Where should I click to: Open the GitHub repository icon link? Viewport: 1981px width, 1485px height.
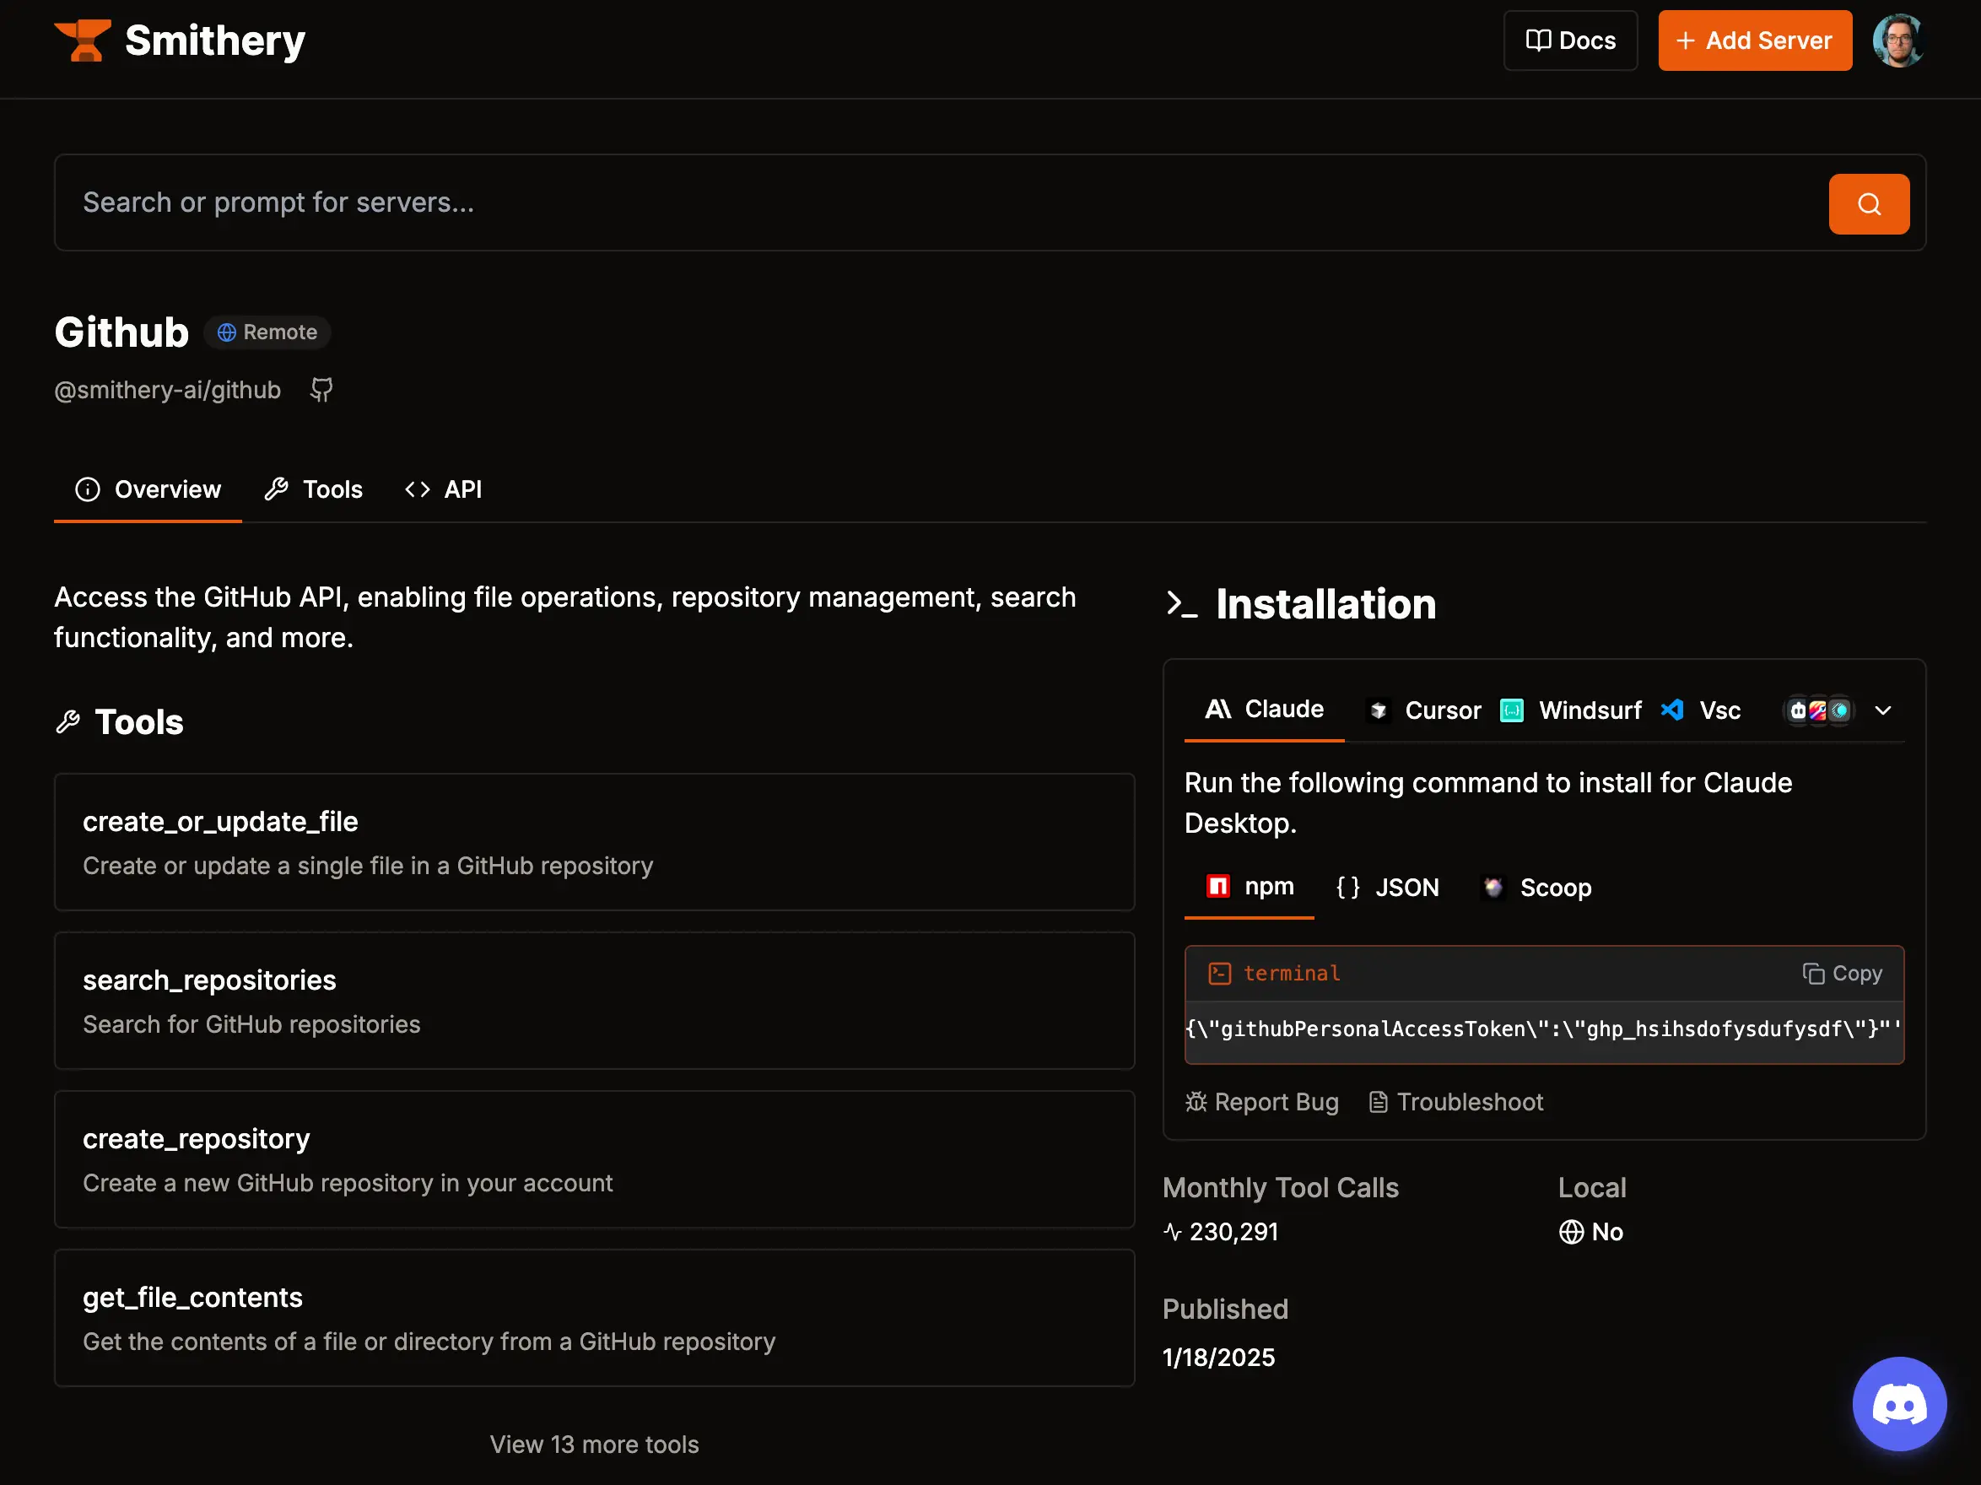pyautogui.click(x=321, y=390)
